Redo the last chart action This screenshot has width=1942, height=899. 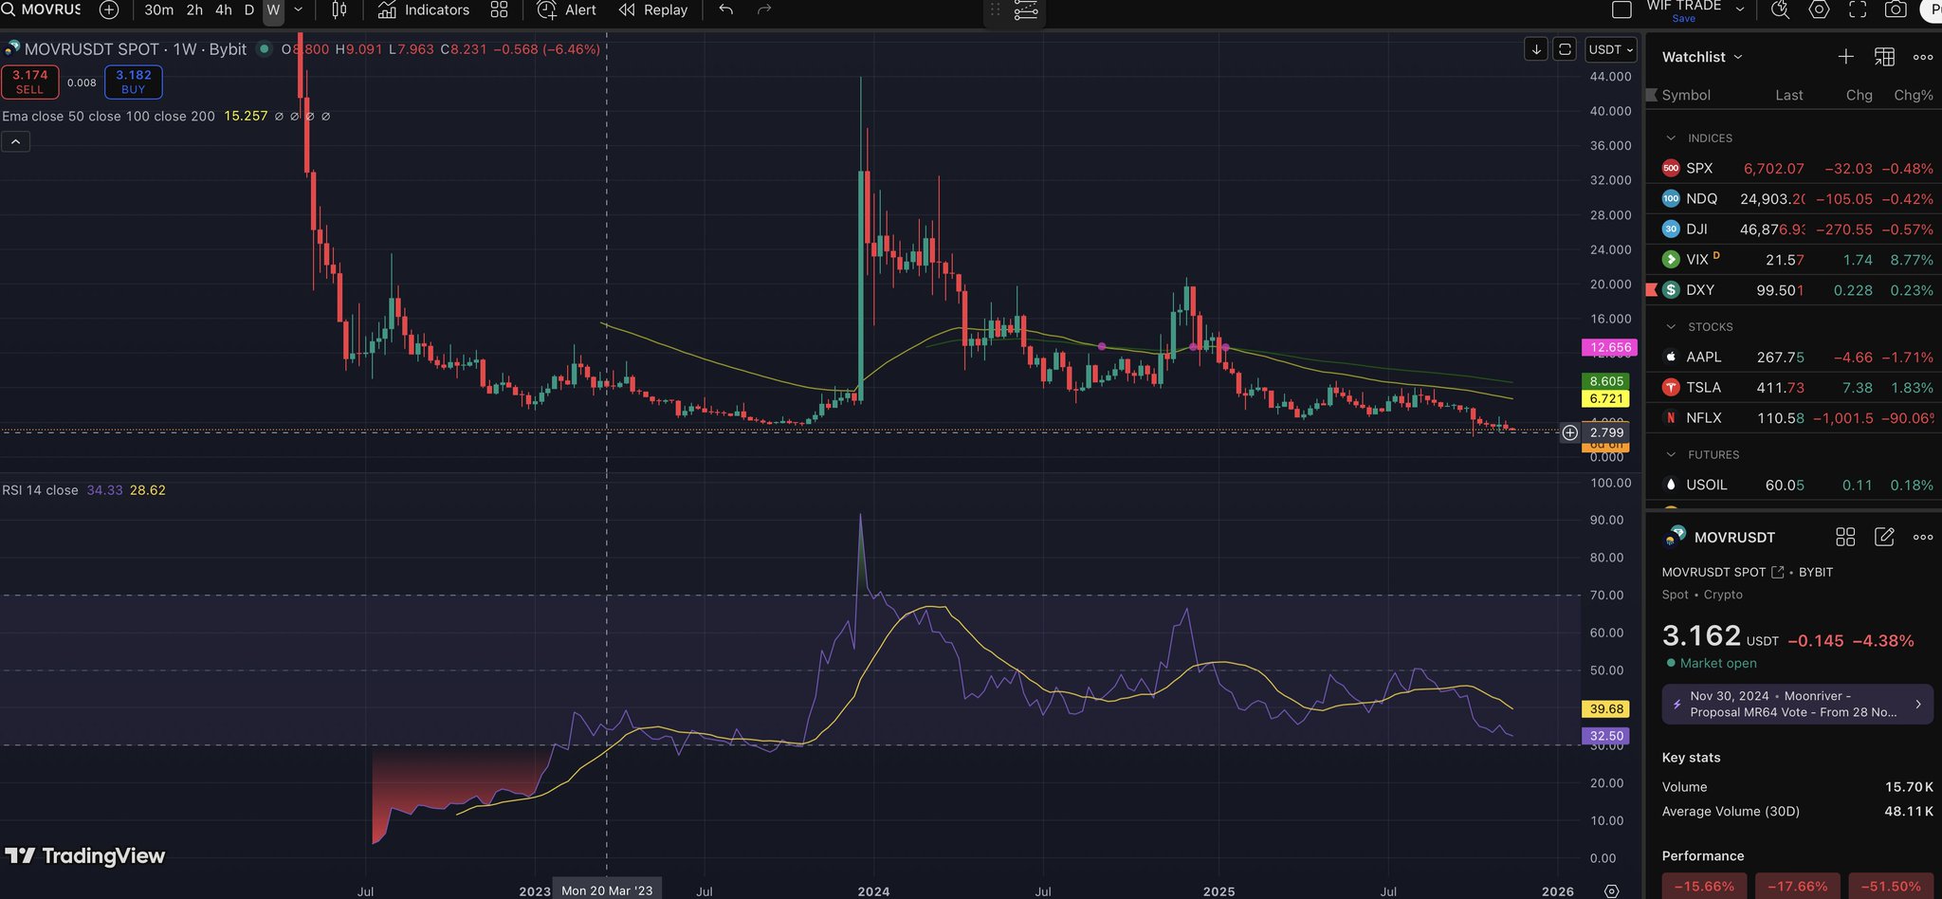tap(764, 10)
